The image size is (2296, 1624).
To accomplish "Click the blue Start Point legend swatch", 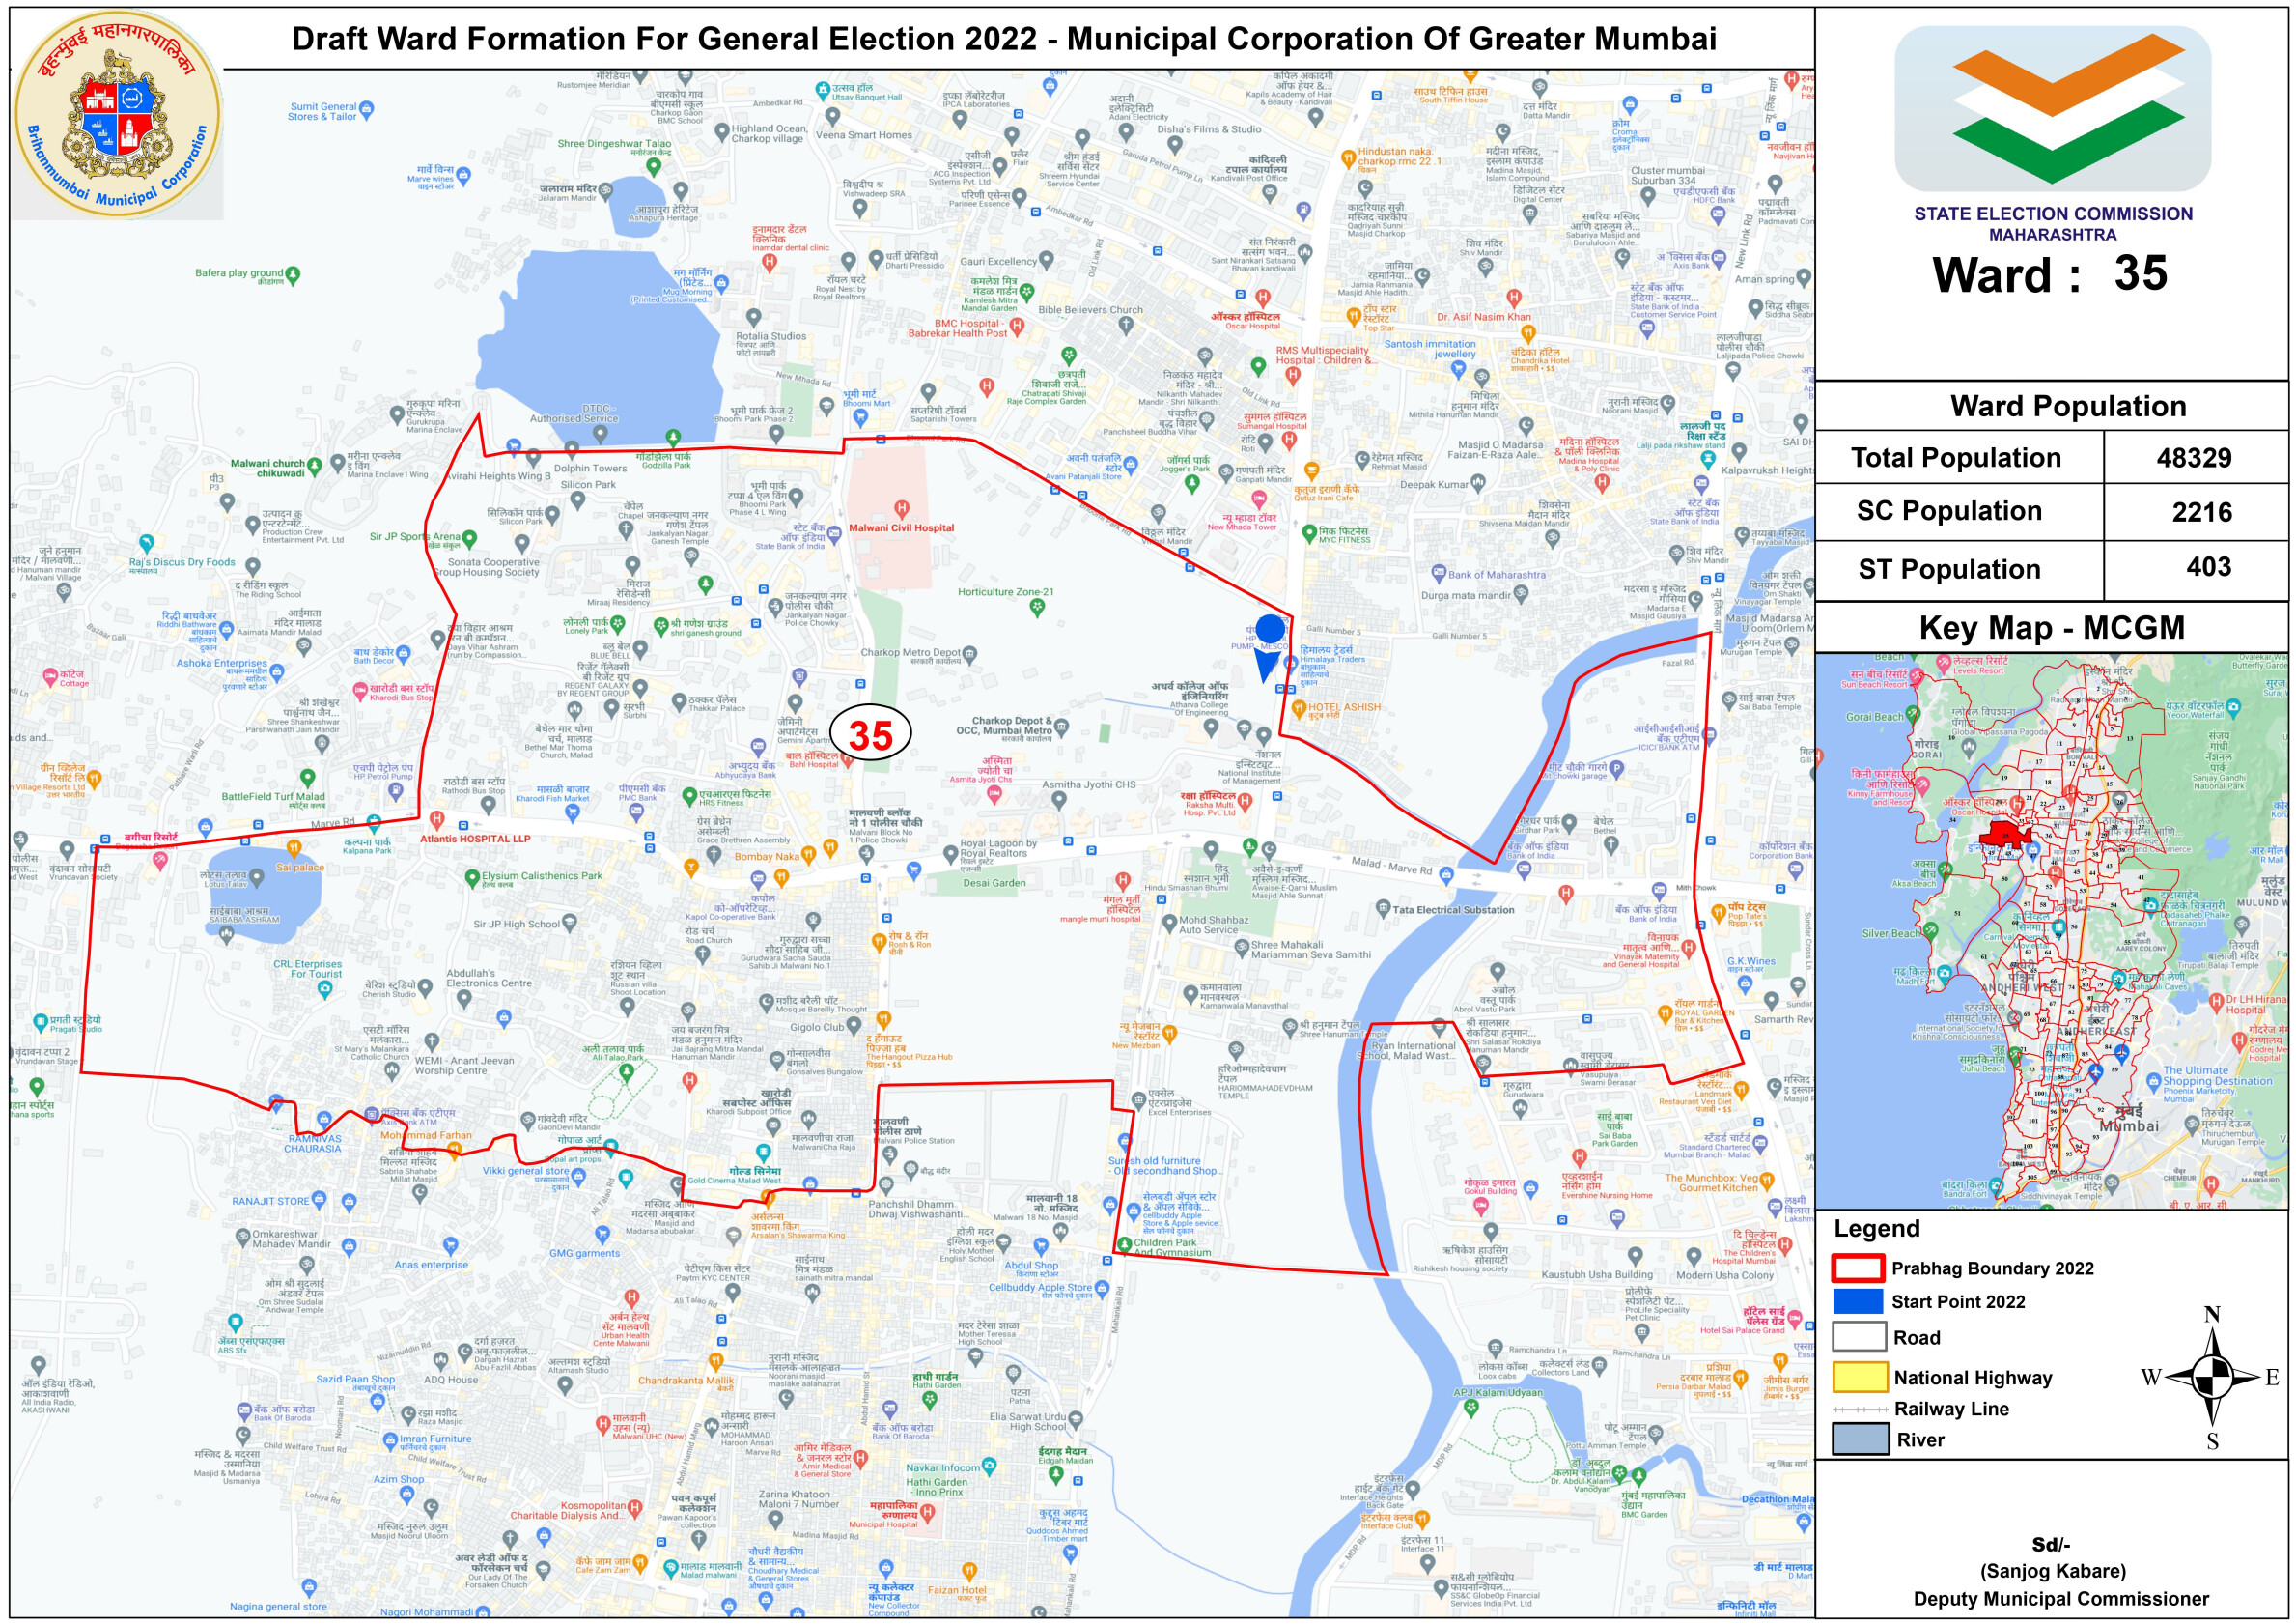I will click(1858, 1300).
